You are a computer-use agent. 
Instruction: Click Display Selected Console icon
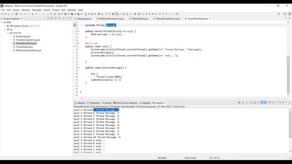pos(273,102)
